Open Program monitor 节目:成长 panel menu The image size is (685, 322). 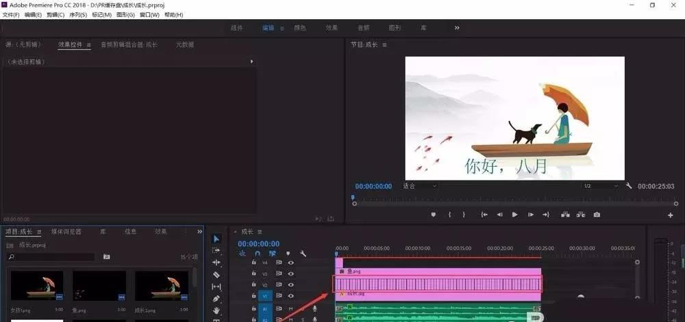point(384,44)
